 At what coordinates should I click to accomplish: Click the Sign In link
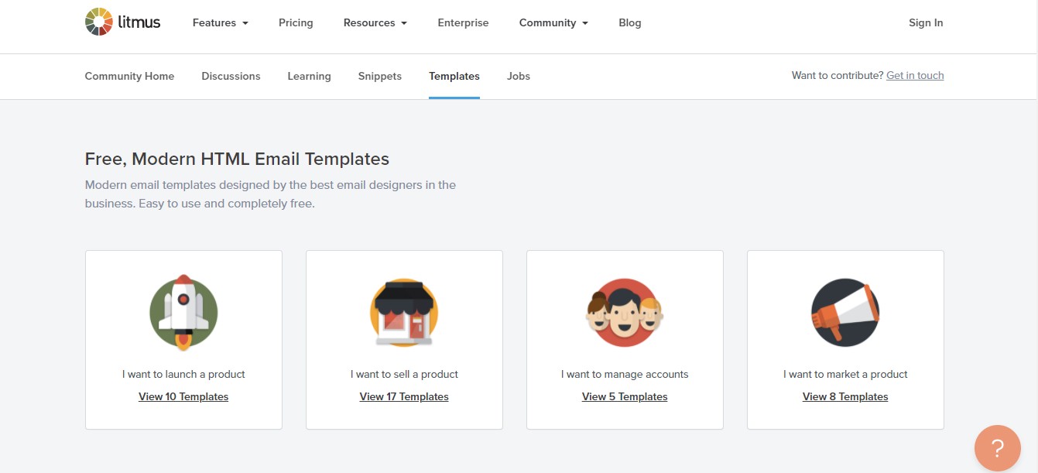tap(926, 23)
